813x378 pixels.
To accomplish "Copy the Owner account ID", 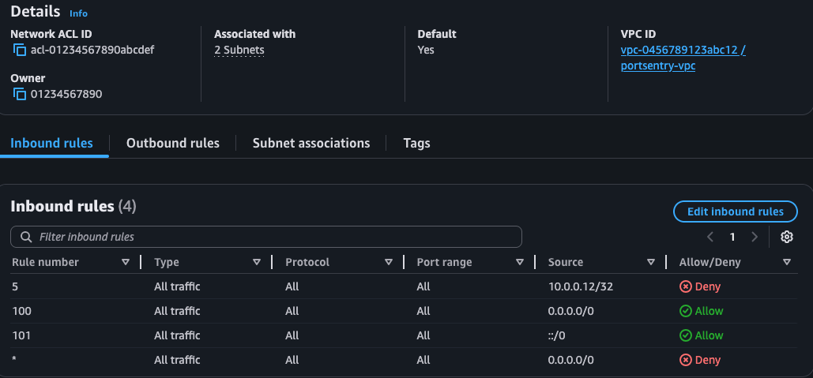I will coord(20,95).
